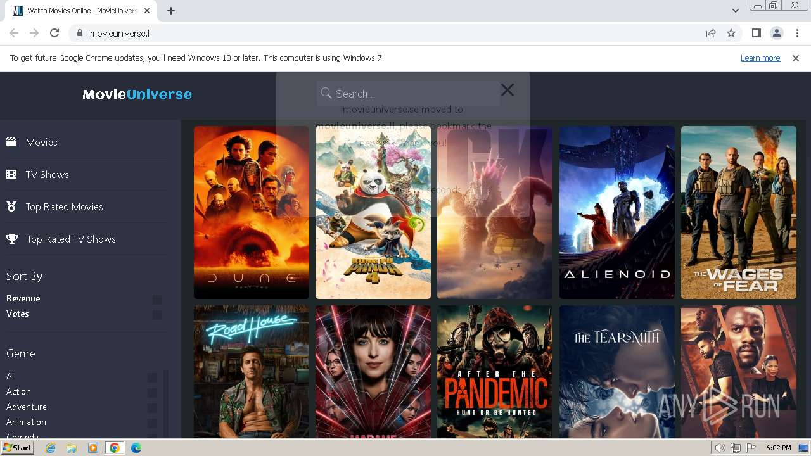
Task: Open the Road House poster
Action: click(252, 372)
